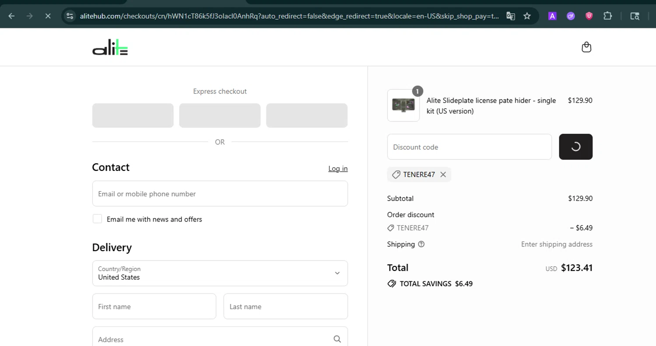Click the alite logo
Screen dimensions: 656x346
click(110, 47)
